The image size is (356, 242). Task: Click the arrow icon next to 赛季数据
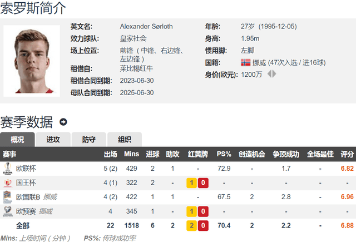tap(63, 122)
